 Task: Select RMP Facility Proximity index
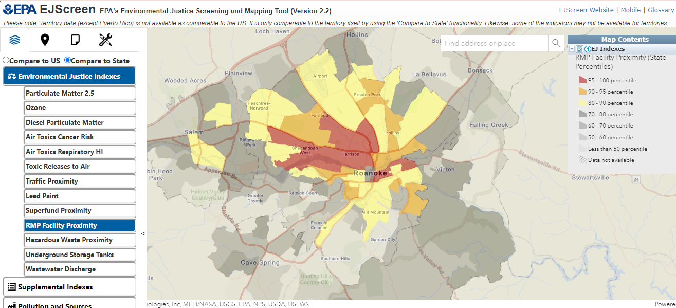coord(80,225)
